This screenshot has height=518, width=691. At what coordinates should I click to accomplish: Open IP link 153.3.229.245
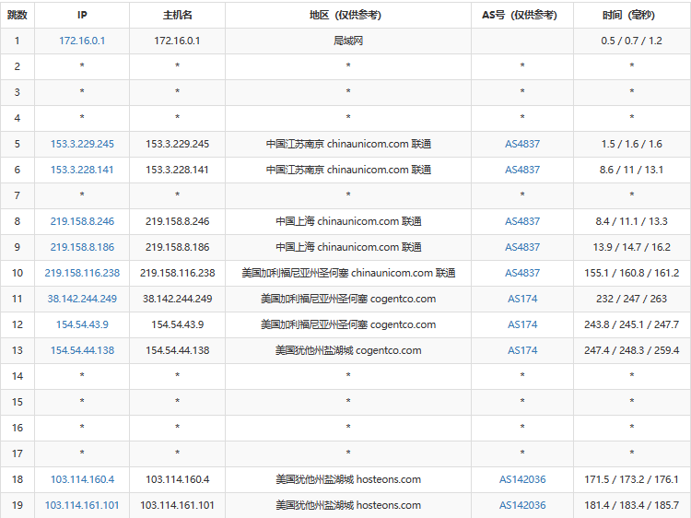[x=82, y=144]
